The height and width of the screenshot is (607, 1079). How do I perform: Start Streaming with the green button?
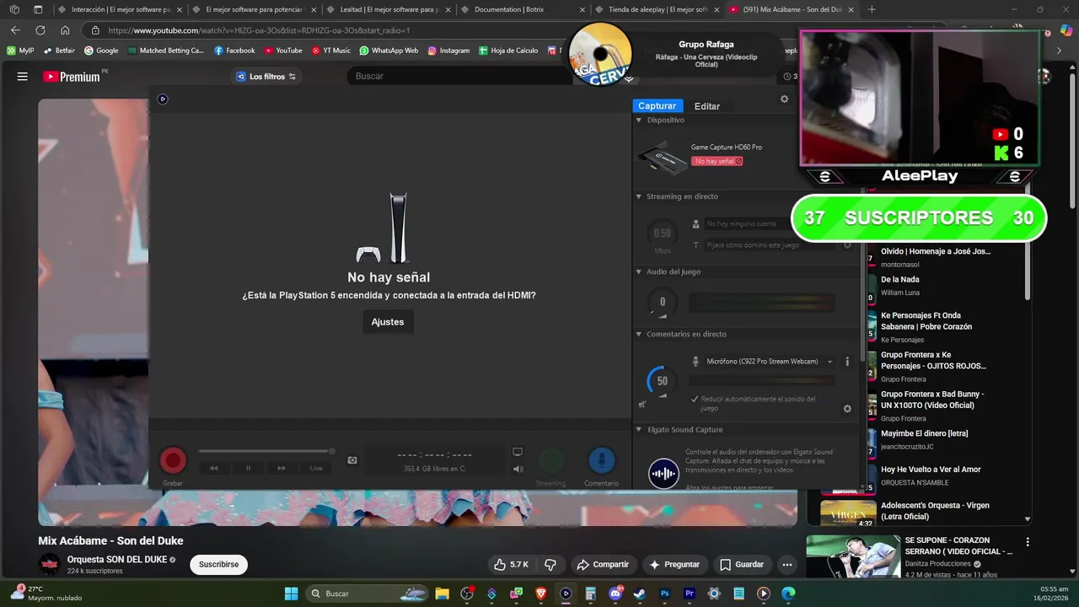coord(551,460)
